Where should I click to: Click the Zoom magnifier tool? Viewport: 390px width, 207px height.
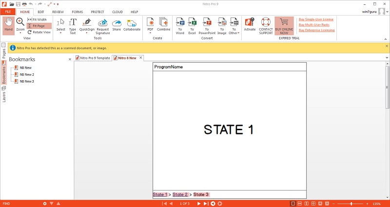tap(20, 25)
